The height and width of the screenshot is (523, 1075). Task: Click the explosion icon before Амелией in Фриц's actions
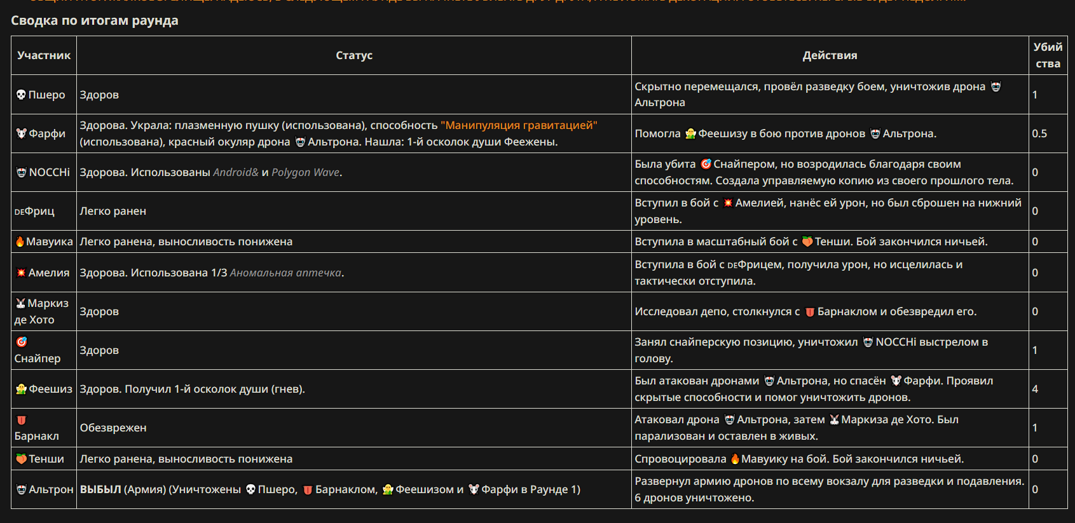coord(728,203)
